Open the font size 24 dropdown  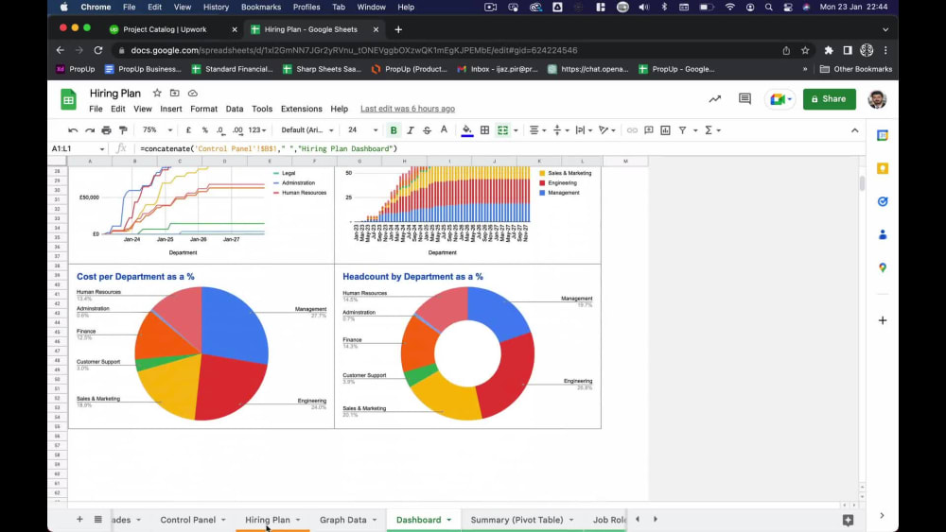click(362, 130)
